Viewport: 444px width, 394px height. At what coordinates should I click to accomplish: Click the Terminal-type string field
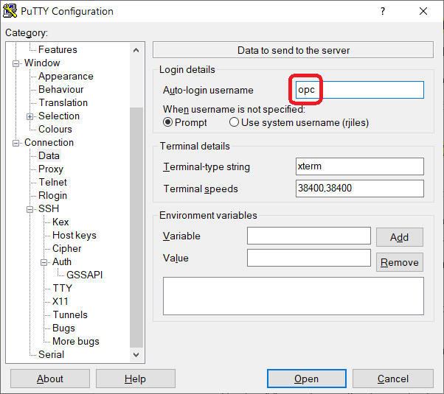(360, 166)
